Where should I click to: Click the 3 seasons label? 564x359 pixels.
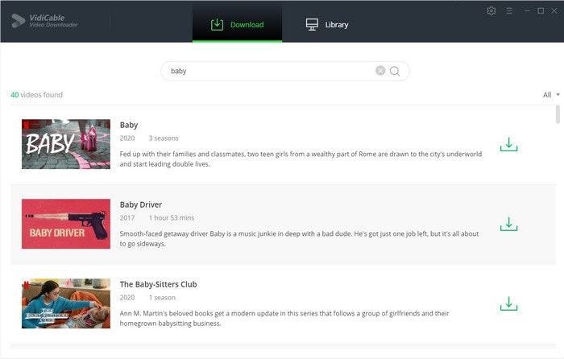(x=164, y=138)
